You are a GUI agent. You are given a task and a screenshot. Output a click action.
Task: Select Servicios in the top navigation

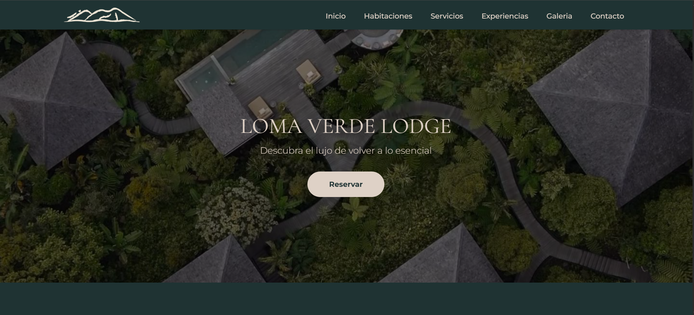(447, 16)
